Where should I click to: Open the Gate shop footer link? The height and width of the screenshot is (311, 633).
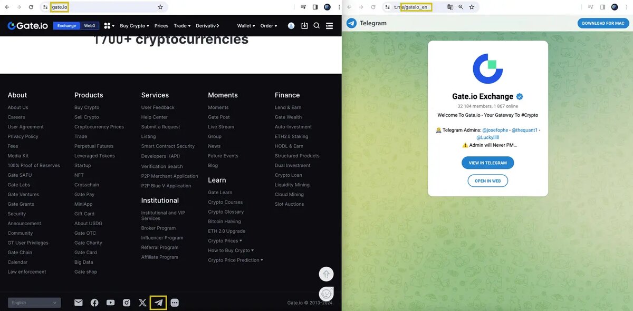pyautogui.click(x=85, y=272)
